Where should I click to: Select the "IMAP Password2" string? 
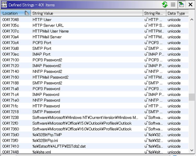click(47, 66)
